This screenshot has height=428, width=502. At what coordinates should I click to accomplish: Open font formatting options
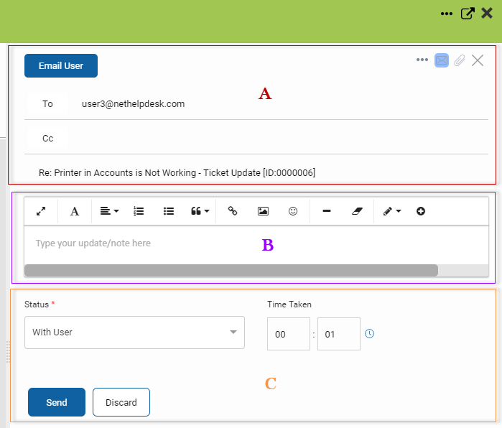75,211
